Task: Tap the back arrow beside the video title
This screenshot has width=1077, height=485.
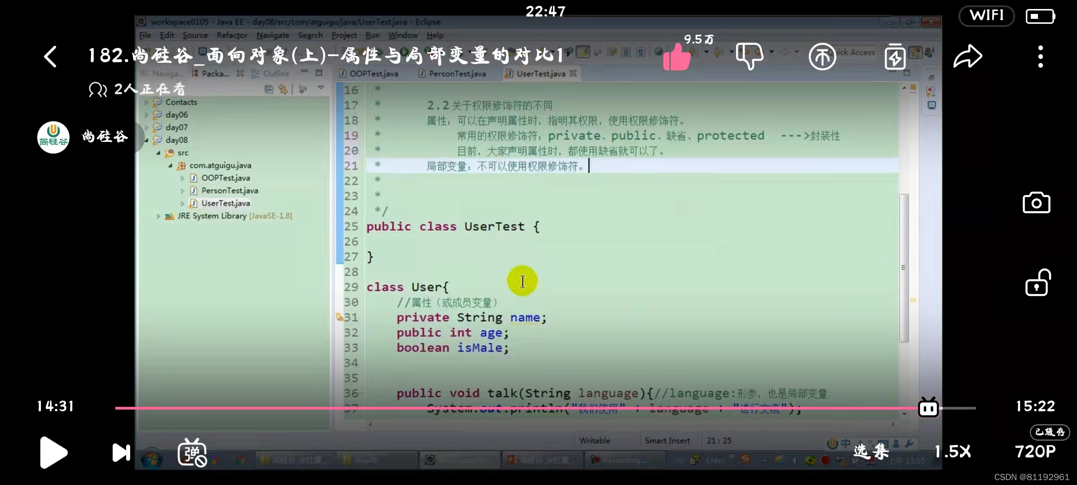Action: pyautogui.click(x=50, y=57)
